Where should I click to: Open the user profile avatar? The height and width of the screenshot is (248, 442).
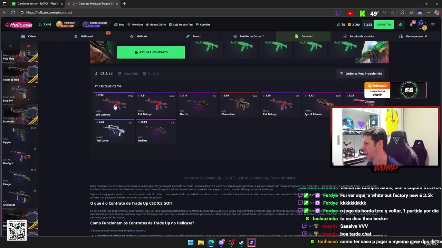(421, 25)
